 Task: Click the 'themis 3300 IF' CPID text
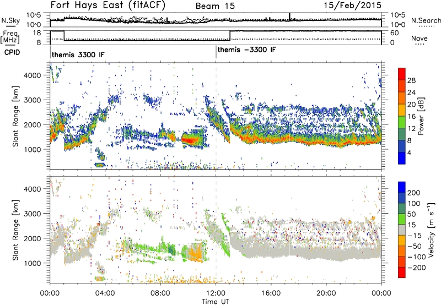[x=78, y=55]
